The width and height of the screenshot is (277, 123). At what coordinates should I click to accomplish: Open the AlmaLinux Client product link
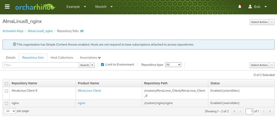coord(89,91)
